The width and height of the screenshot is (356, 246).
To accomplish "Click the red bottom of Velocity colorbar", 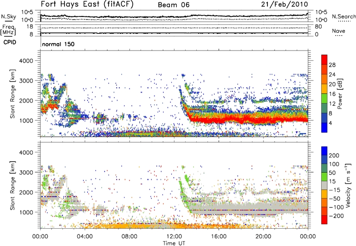I will (x=324, y=220).
